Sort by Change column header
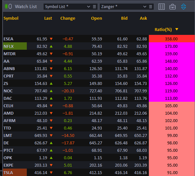195x176 pixels. (x=68, y=18)
